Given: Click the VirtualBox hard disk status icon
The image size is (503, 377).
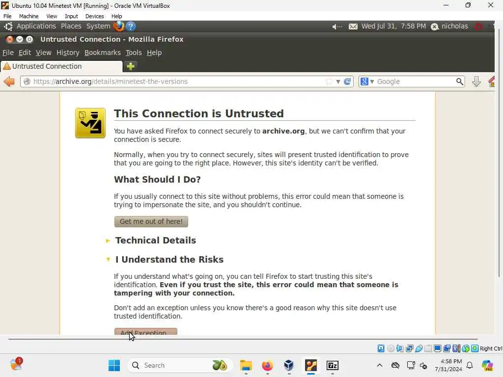Looking at the screenshot, I should point(381,349).
